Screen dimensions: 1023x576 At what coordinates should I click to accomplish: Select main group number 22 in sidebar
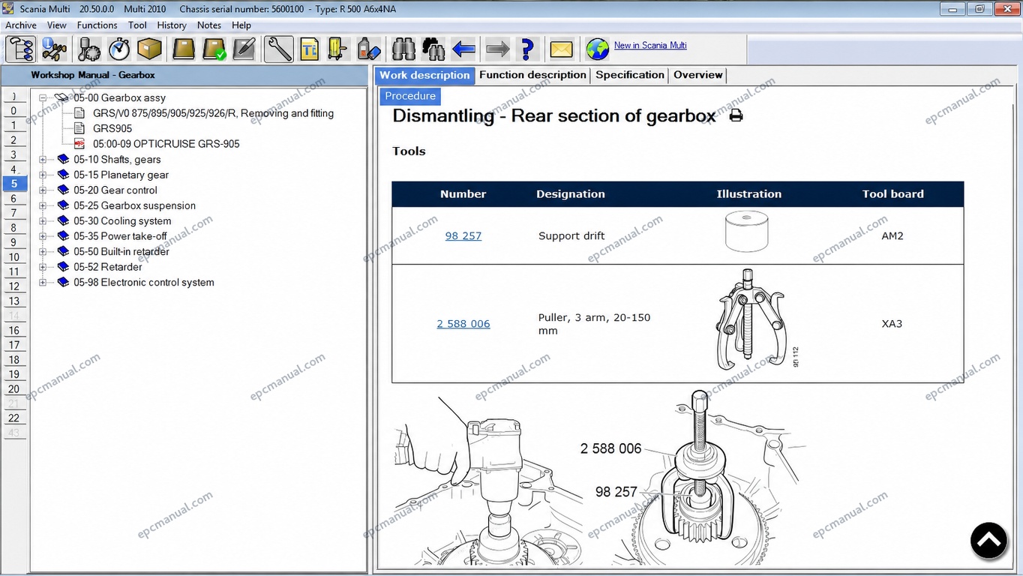pos(14,418)
